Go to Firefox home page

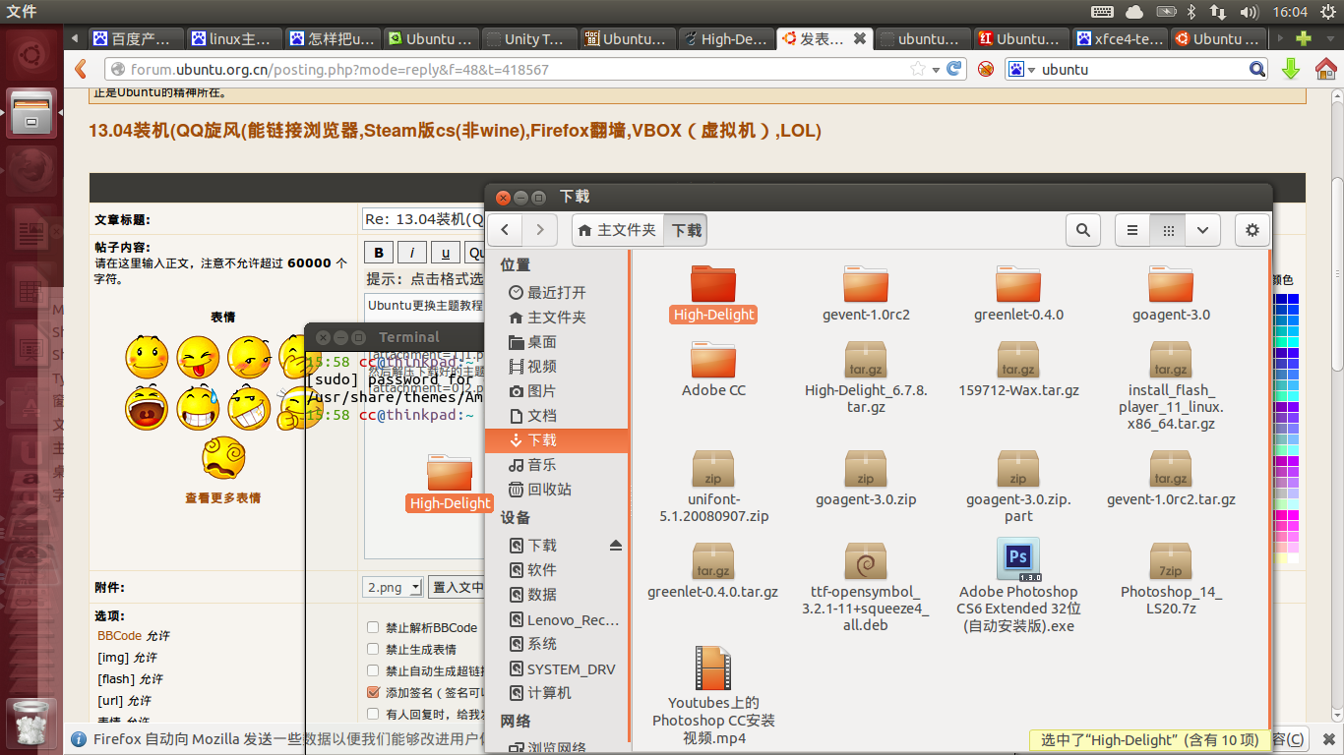1325,69
